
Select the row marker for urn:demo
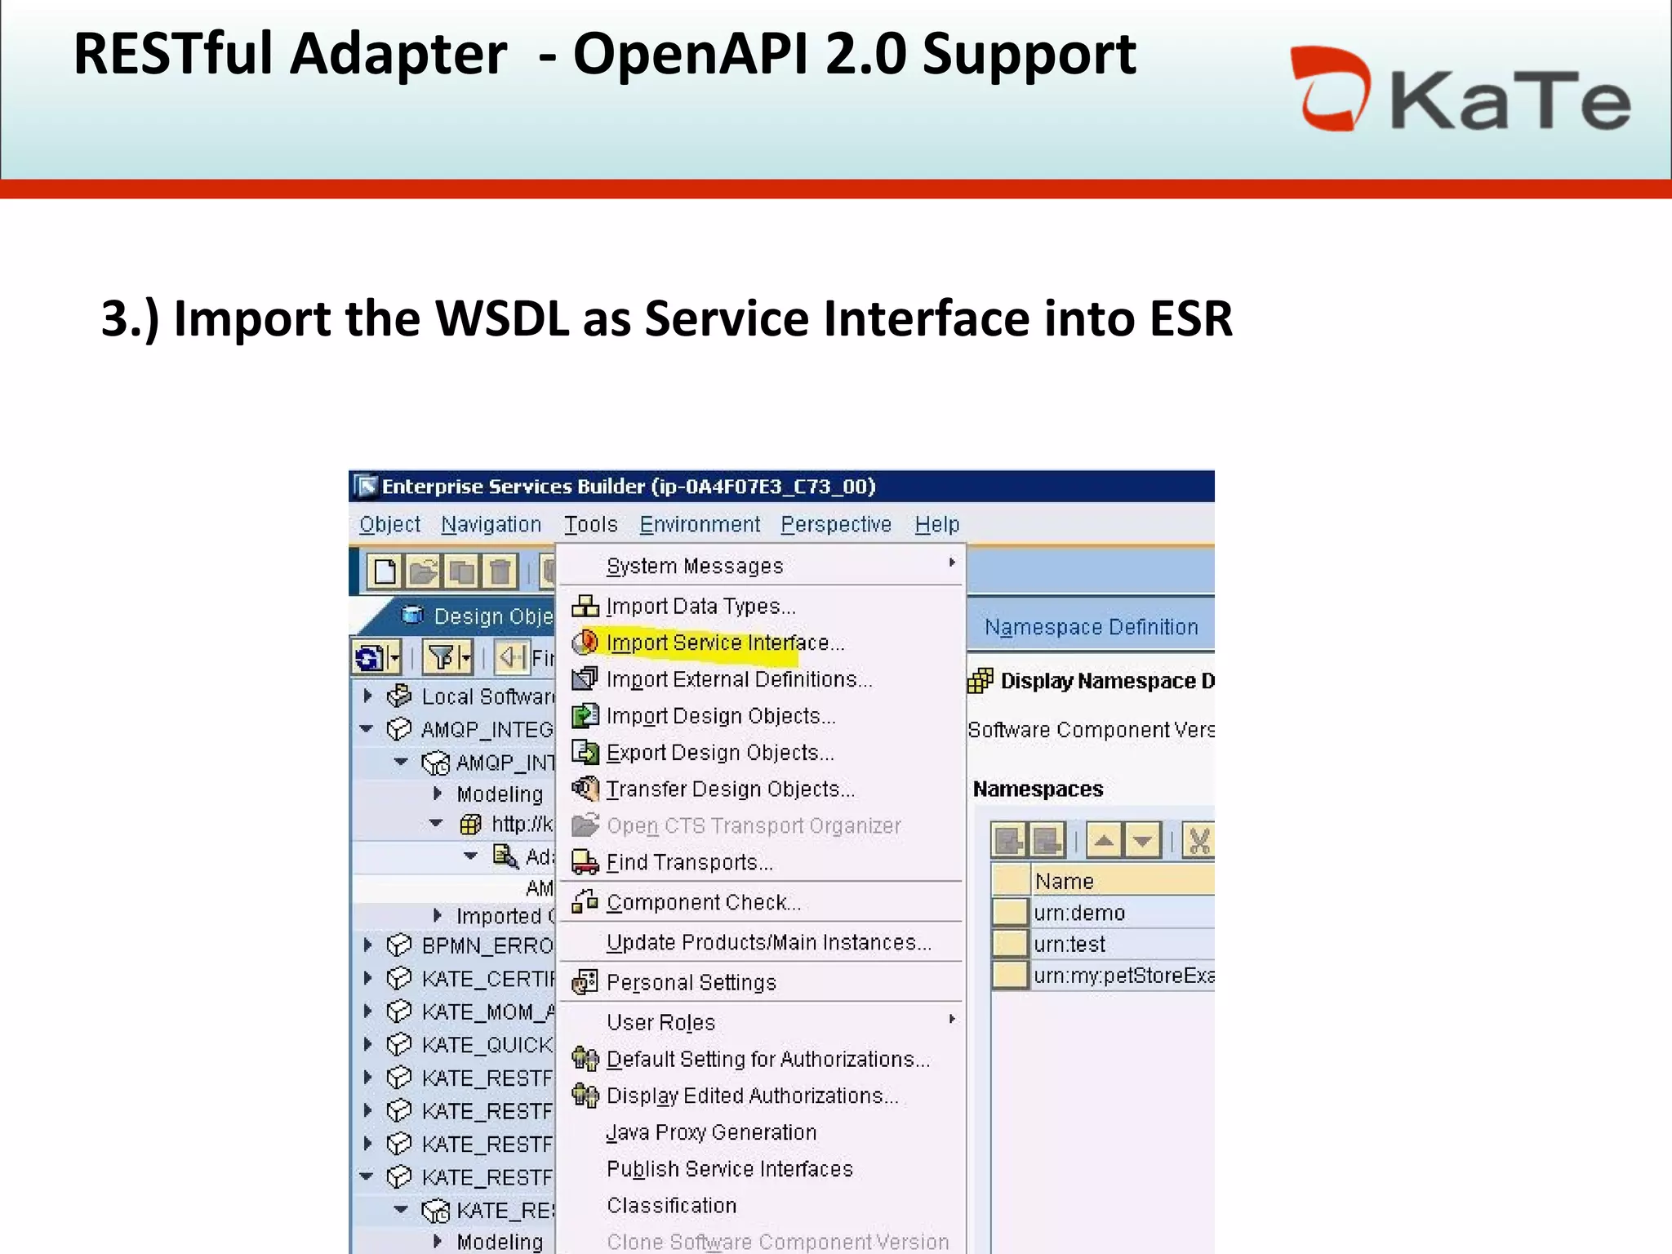click(x=1010, y=912)
